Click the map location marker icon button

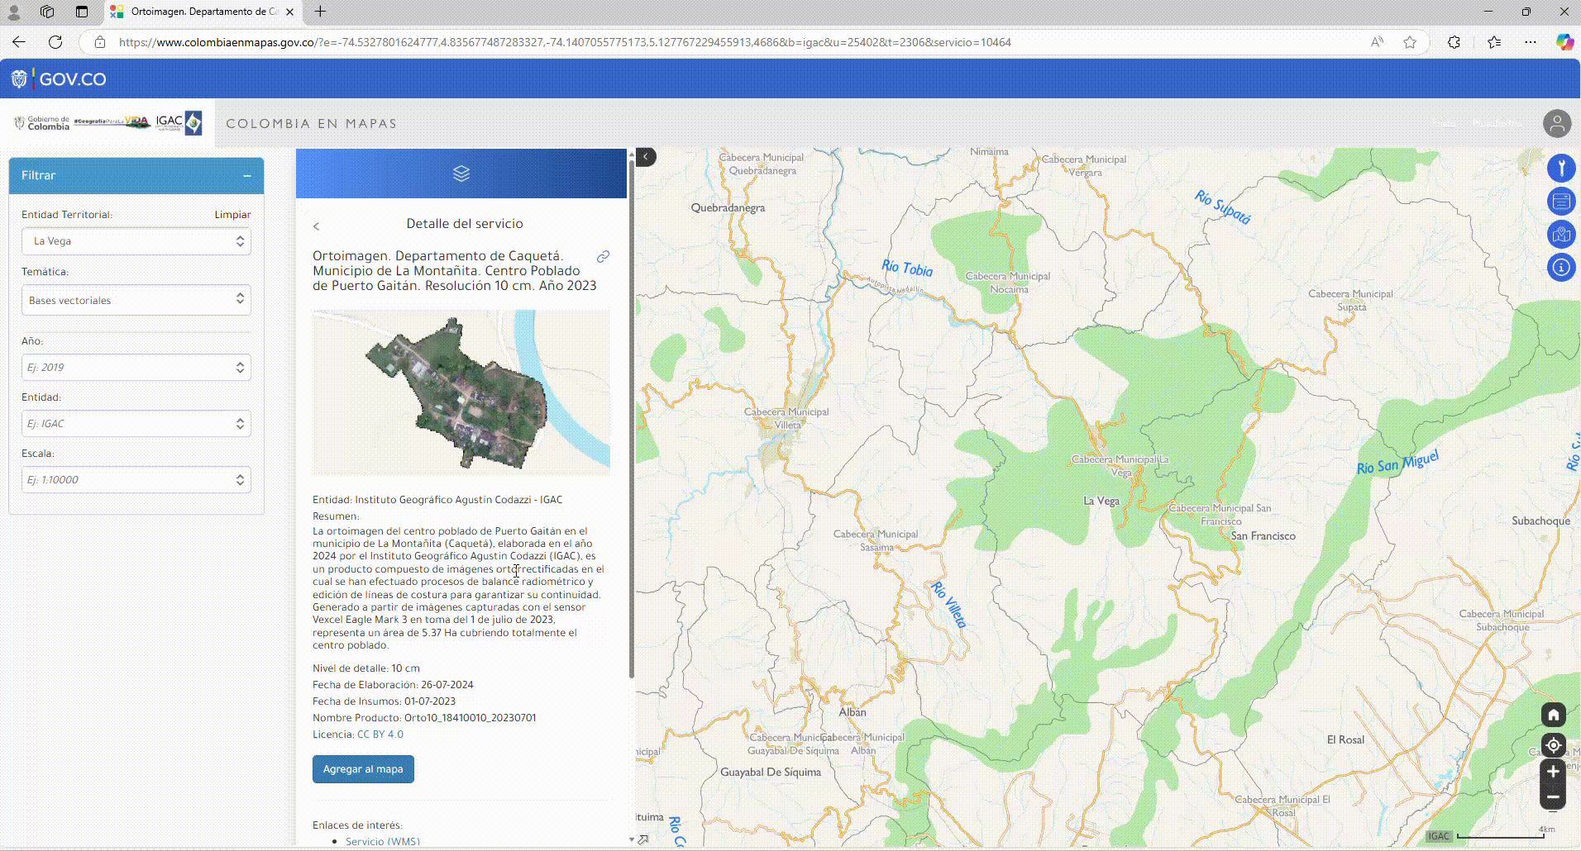click(1561, 235)
